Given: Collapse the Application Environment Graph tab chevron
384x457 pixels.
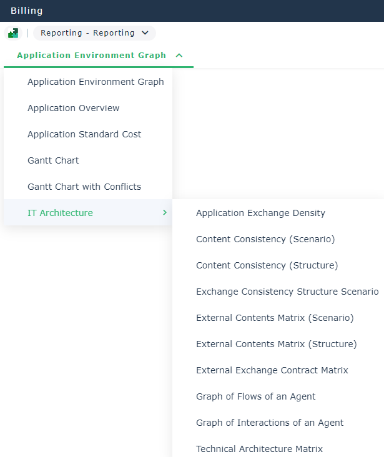Looking at the screenshot, I should pyautogui.click(x=179, y=56).
